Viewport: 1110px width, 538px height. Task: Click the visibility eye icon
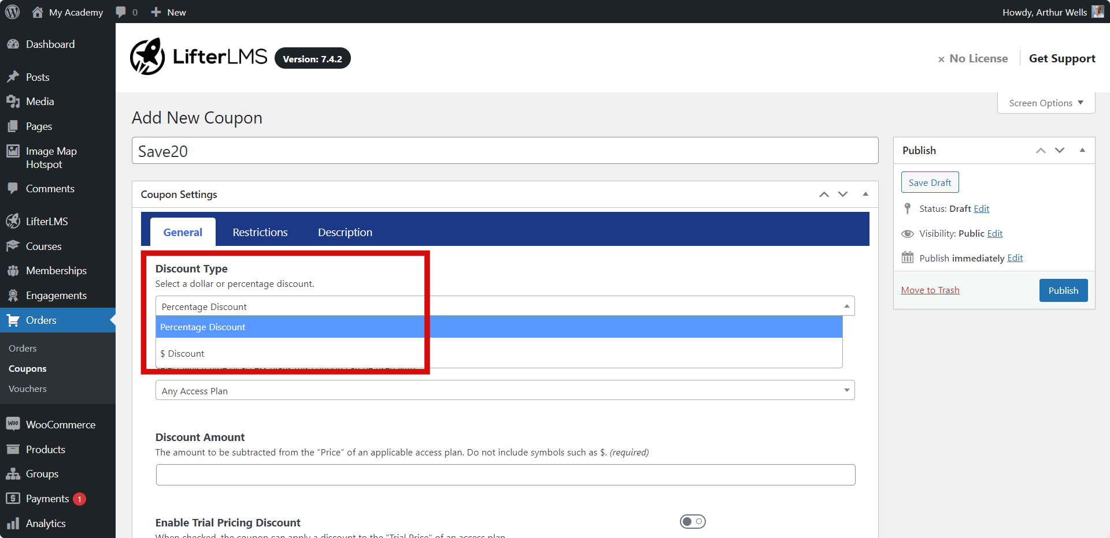pos(908,234)
